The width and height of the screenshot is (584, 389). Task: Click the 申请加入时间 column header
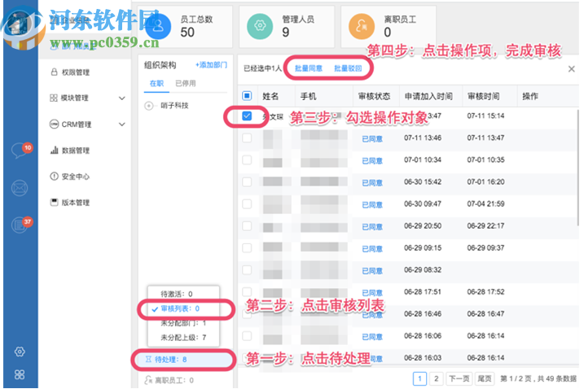point(428,96)
